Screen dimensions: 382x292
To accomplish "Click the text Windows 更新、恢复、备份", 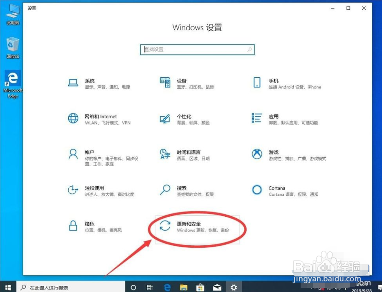I will [203, 230].
